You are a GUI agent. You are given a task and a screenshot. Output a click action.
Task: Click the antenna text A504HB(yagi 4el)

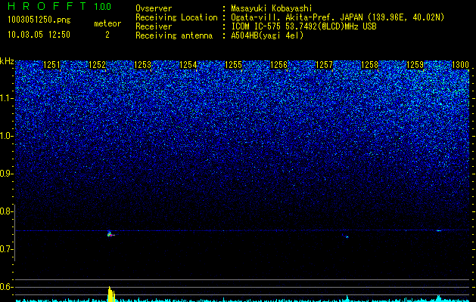tap(267, 35)
